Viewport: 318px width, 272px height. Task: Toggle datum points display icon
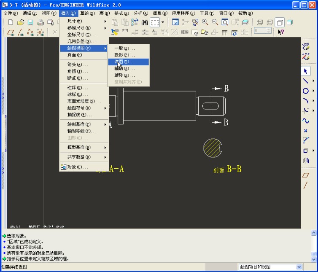(30, 32)
